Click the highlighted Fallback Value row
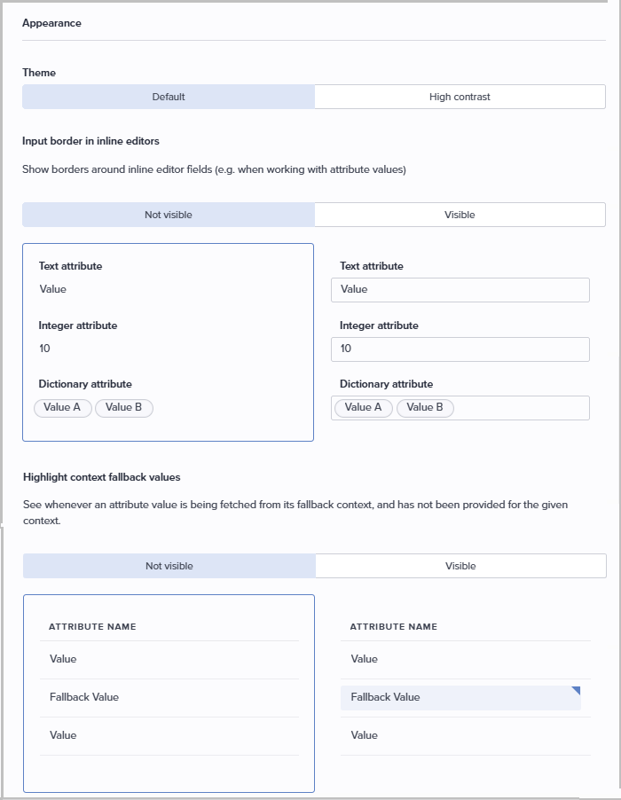This screenshot has height=800, width=621. tap(460, 697)
